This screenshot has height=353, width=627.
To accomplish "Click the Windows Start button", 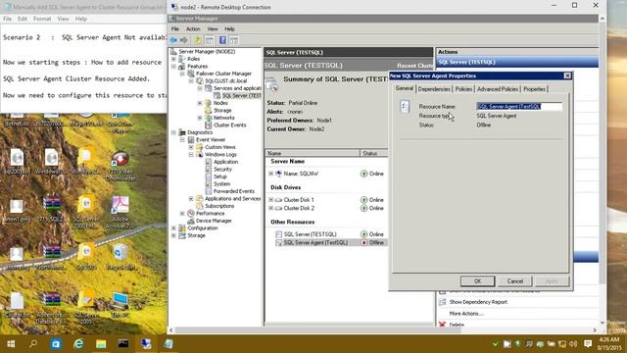I will point(11,344).
